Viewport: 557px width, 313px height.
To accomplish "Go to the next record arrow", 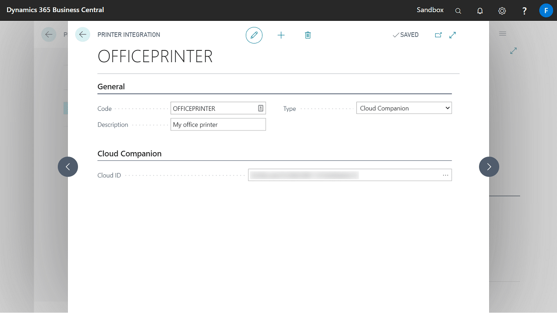I will (x=489, y=166).
